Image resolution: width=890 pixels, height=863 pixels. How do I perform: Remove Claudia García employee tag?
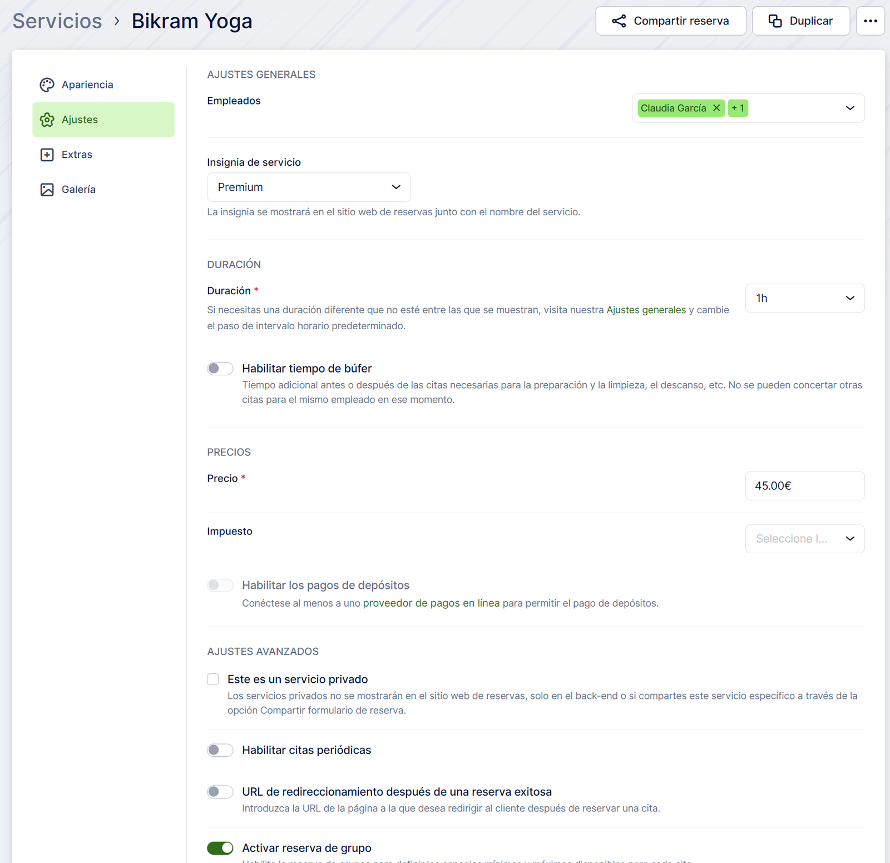[716, 108]
